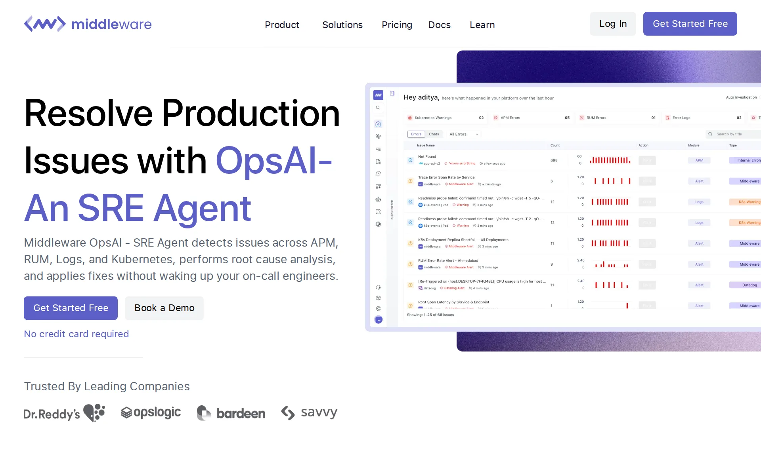The image size is (761, 475).
Task: Click the headset support icon in dashboard sidebar
Action: pos(378,287)
